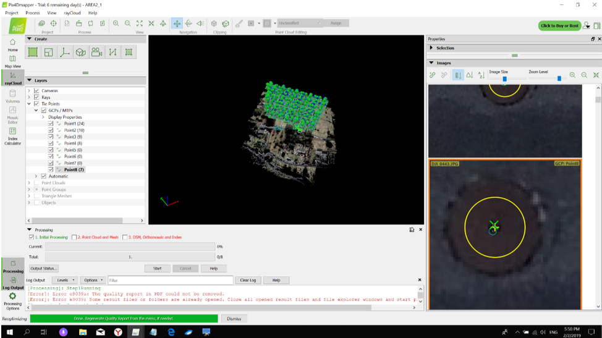This screenshot has height=338, width=602.
Task: Open the rayCloud view
Action: click(12, 78)
